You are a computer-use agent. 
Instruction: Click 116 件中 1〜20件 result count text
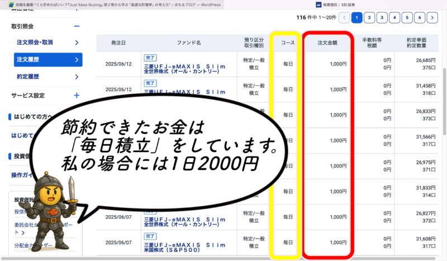click(x=316, y=17)
